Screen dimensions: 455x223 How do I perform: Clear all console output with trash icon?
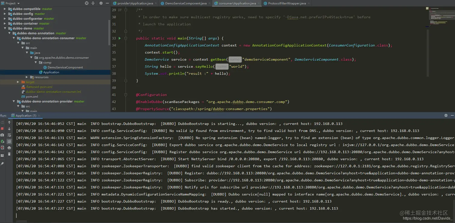coord(9,154)
